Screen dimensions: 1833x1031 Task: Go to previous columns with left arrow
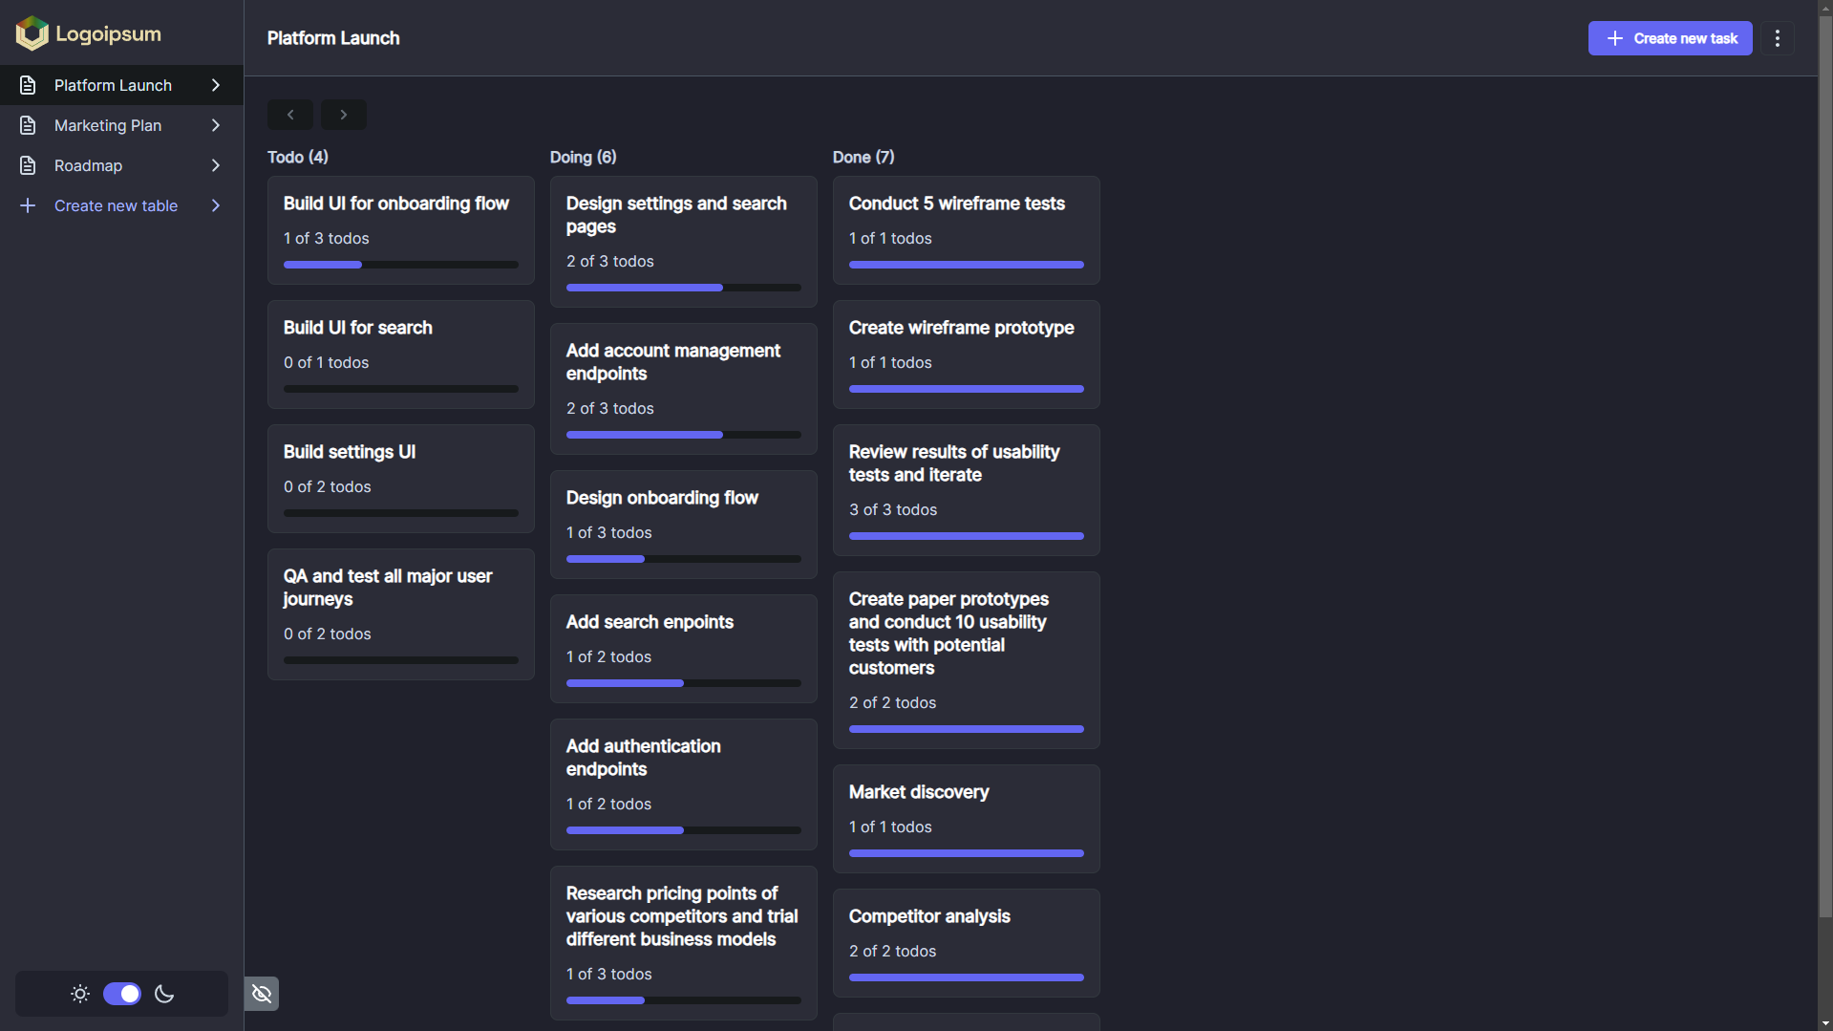pyautogui.click(x=290, y=115)
